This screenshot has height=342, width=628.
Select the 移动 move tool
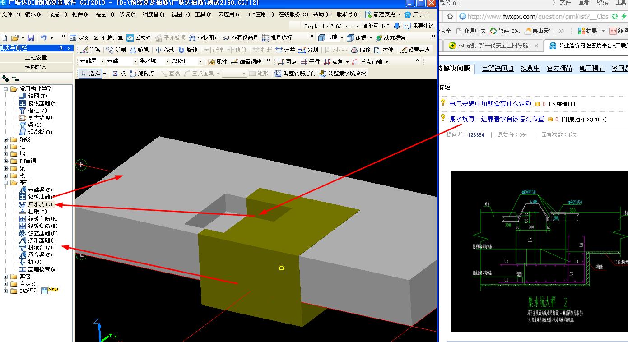click(165, 50)
